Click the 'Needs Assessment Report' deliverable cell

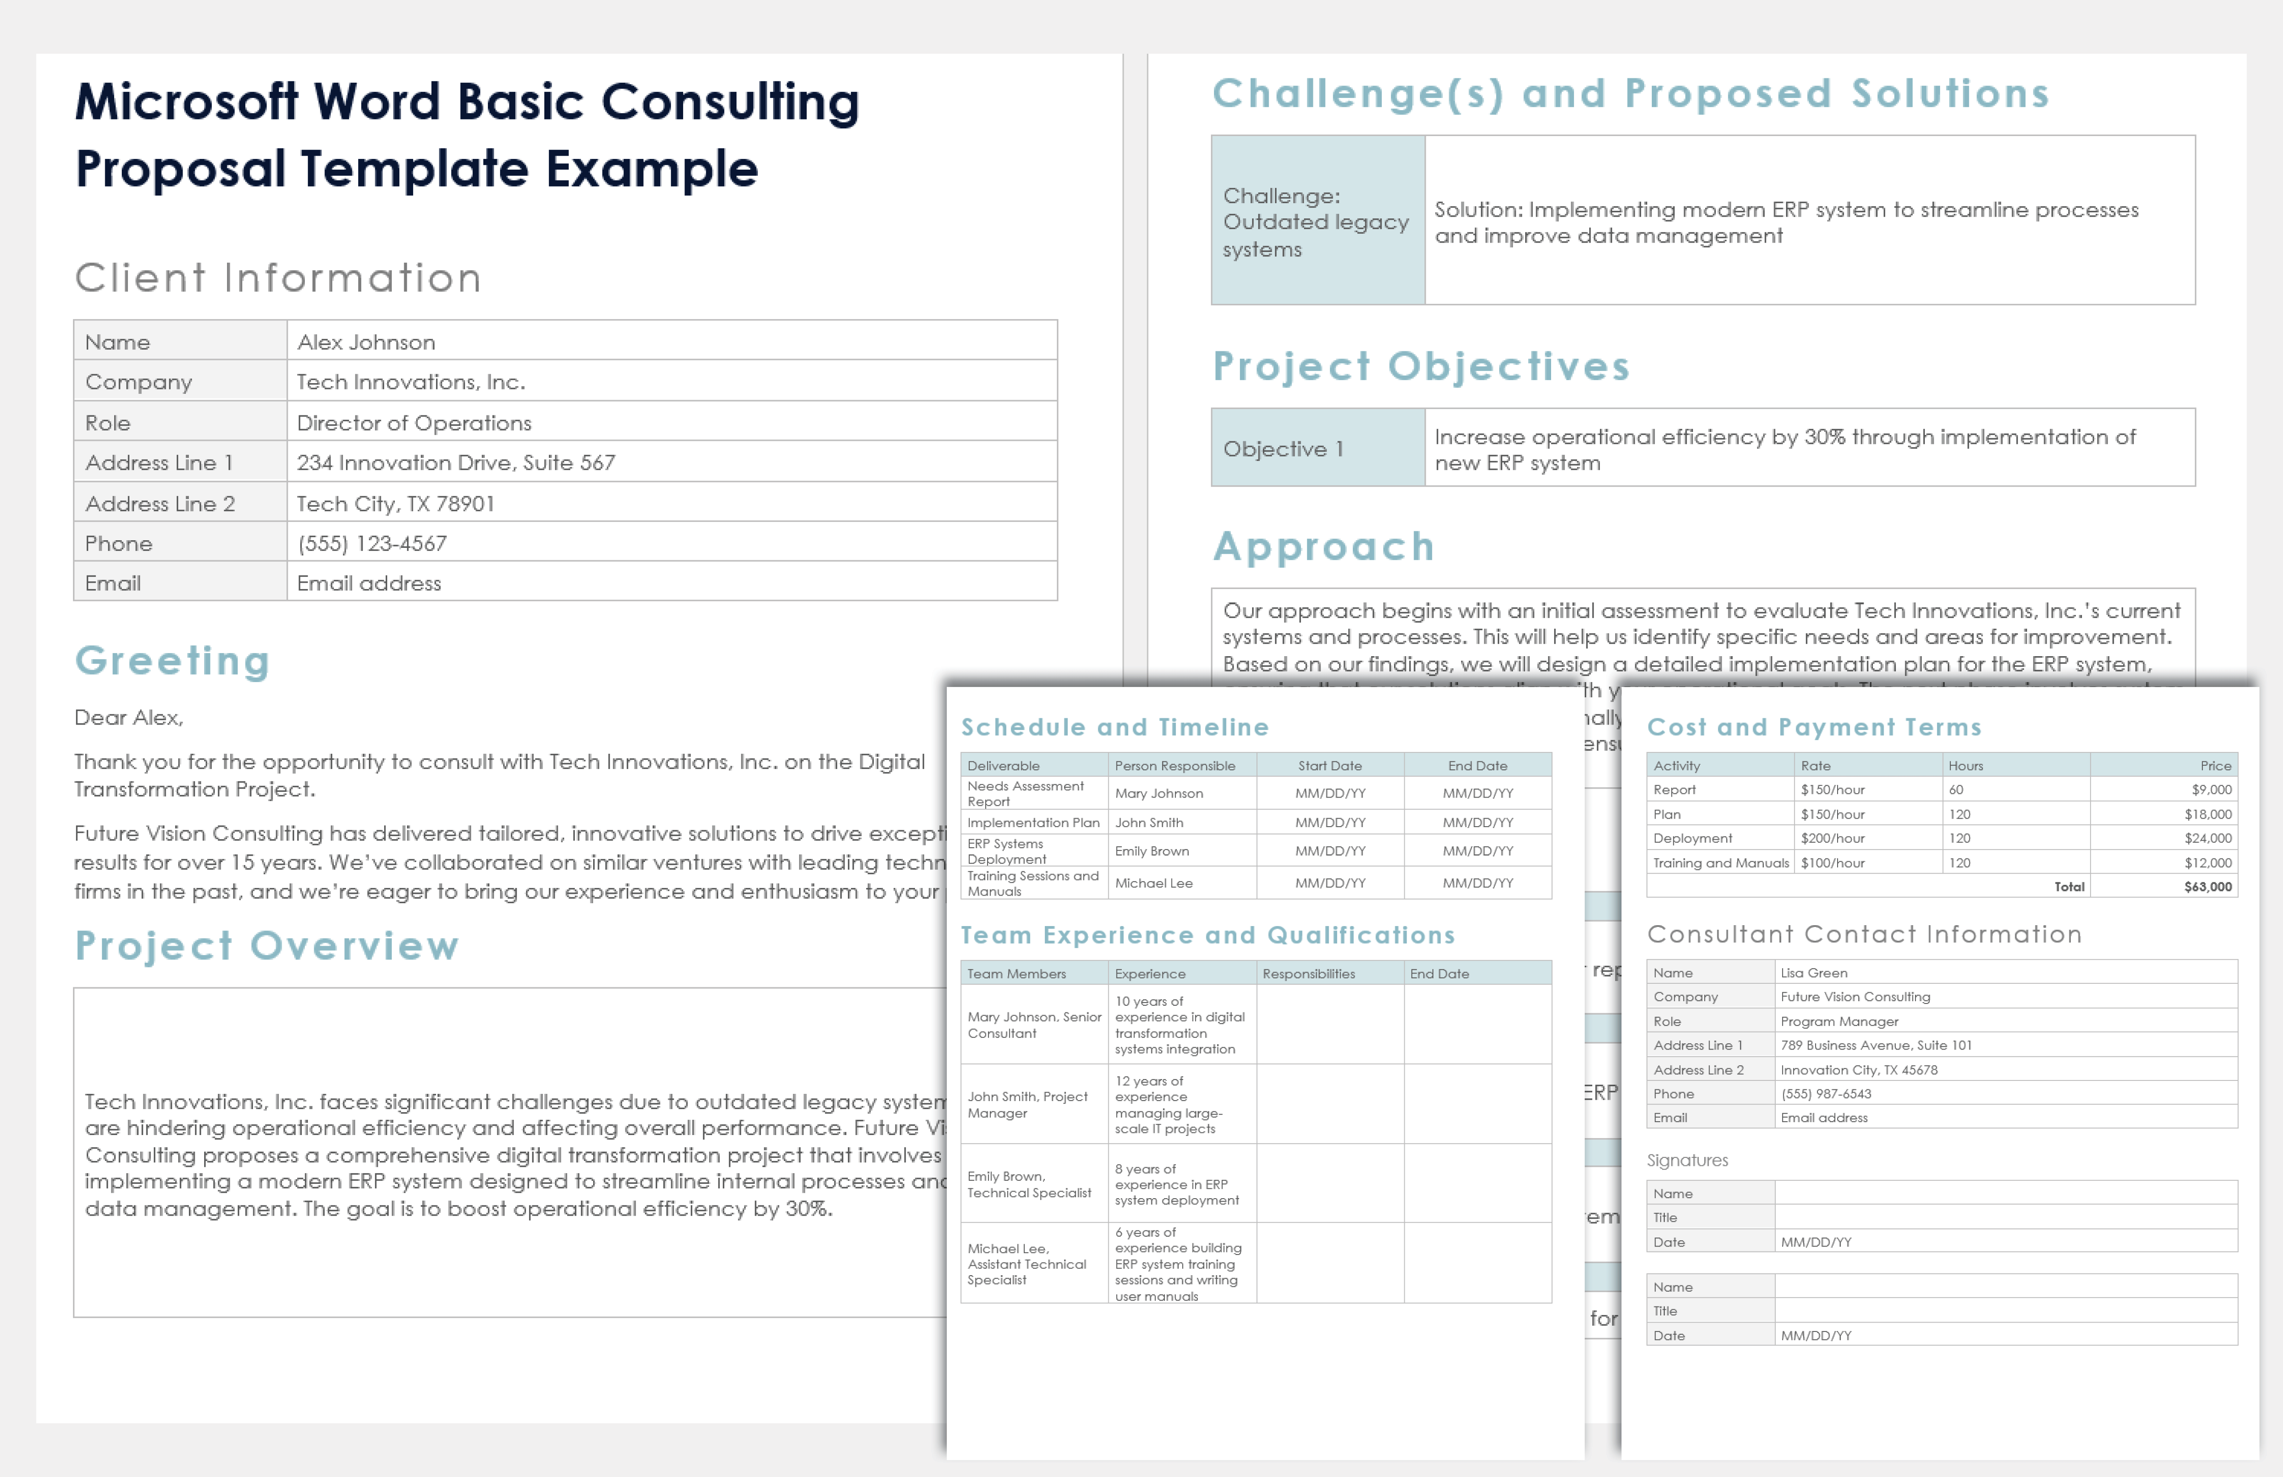[x=1035, y=793]
